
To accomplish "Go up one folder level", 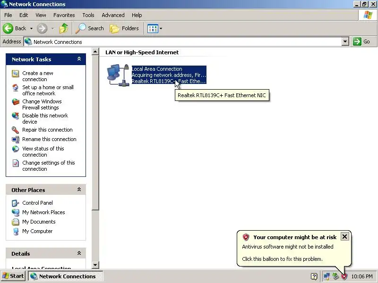I will click(64, 28).
